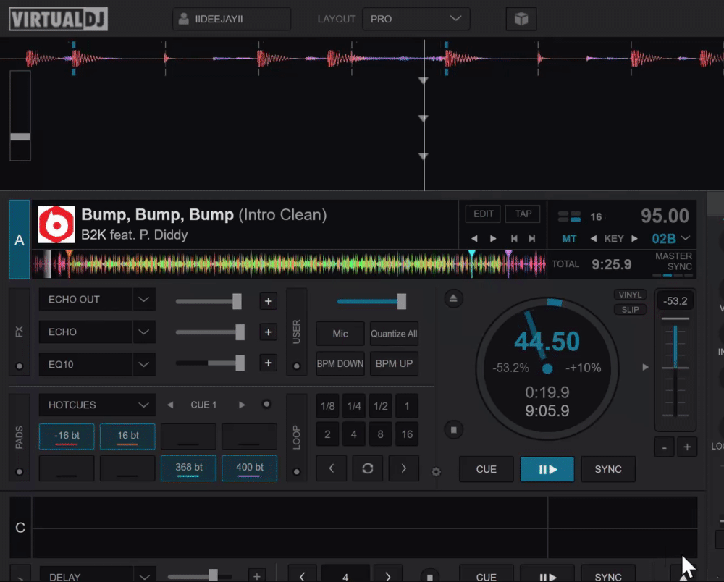Add effect with plus next to ECHO OUT
The image size is (724, 582).
tap(269, 301)
